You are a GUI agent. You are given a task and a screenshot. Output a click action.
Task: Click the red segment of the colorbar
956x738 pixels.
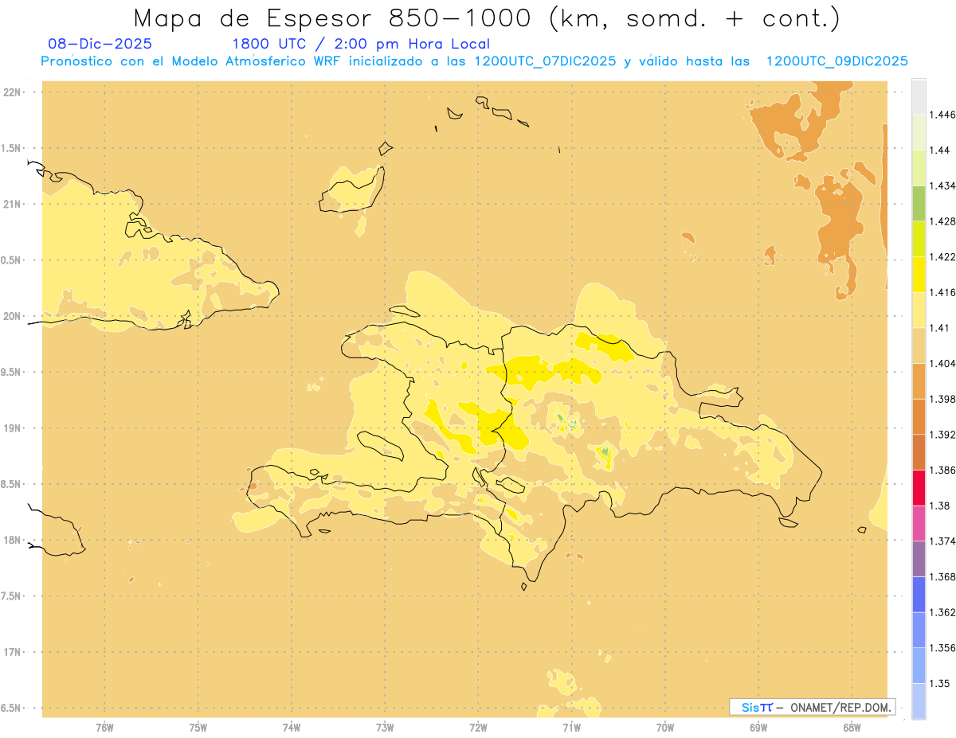pyautogui.click(x=919, y=487)
